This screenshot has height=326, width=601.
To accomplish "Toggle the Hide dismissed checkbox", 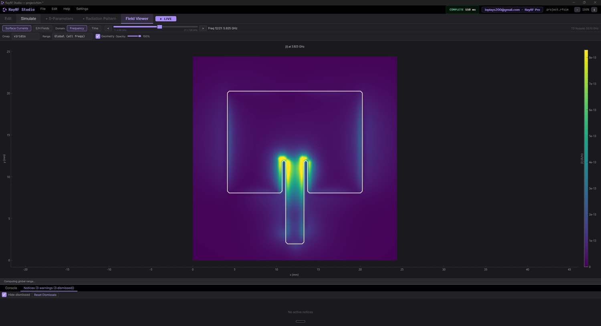I will pyautogui.click(x=4, y=295).
